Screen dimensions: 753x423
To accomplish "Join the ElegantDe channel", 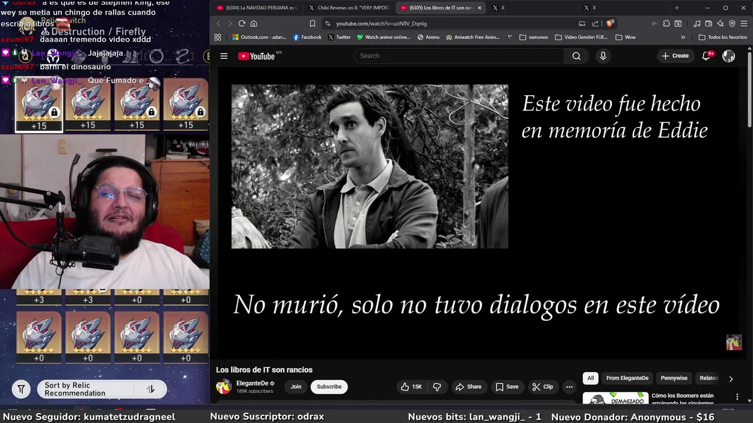I will (296, 387).
